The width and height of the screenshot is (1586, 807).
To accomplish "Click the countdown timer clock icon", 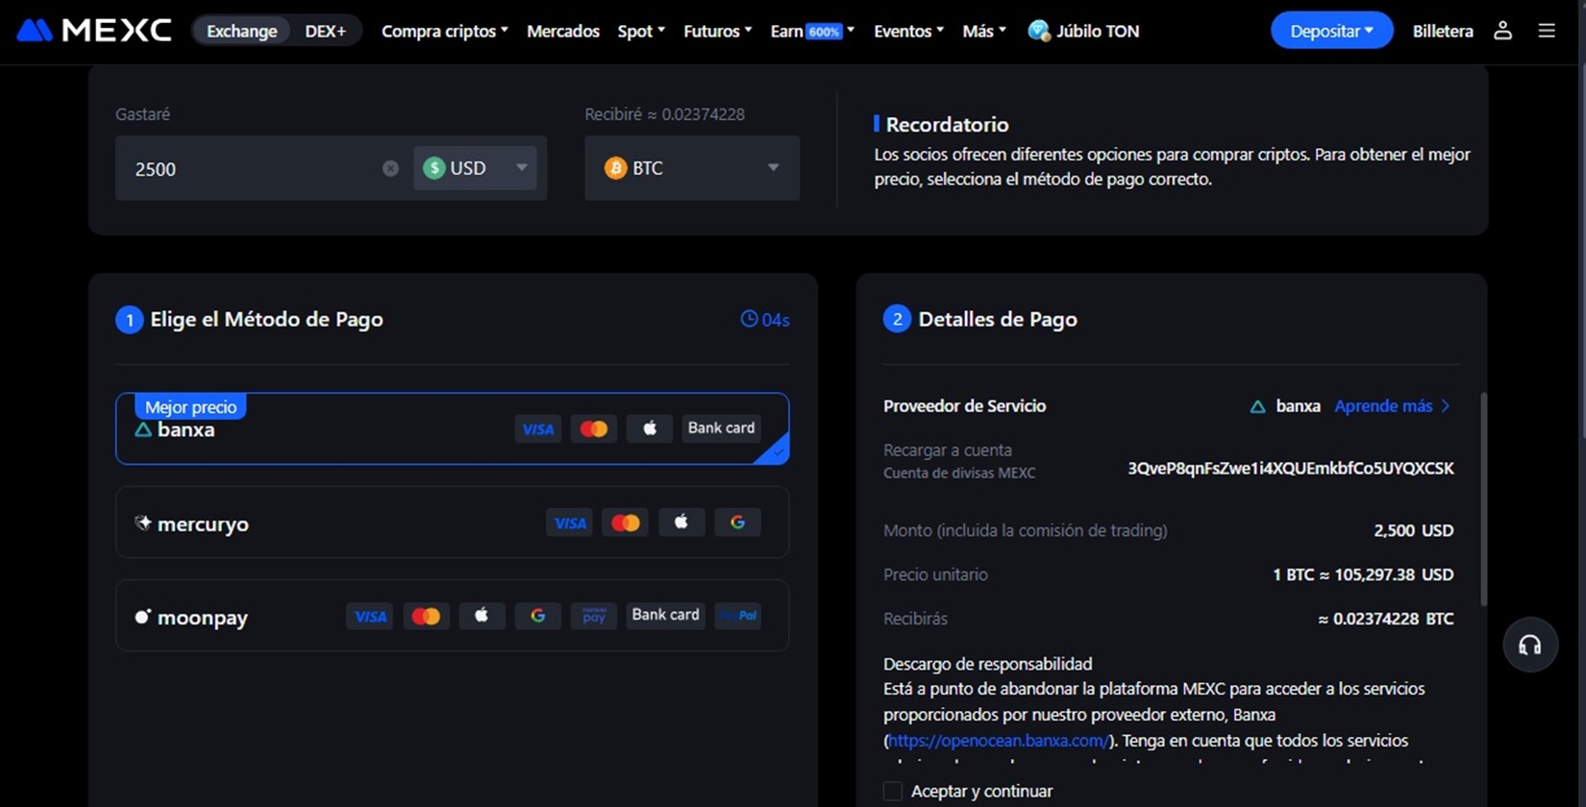I will [x=749, y=319].
